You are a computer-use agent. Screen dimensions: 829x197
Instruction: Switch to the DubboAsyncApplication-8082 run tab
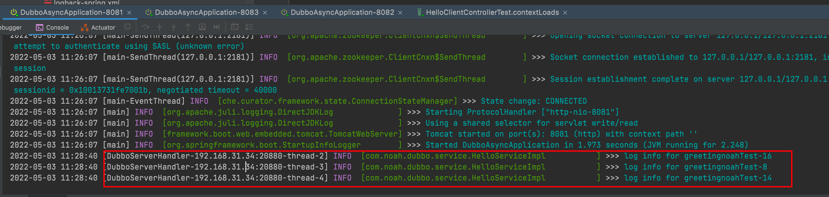(x=342, y=13)
